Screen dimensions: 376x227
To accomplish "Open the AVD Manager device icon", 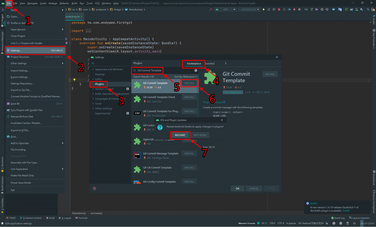I will tap(357, 10).
